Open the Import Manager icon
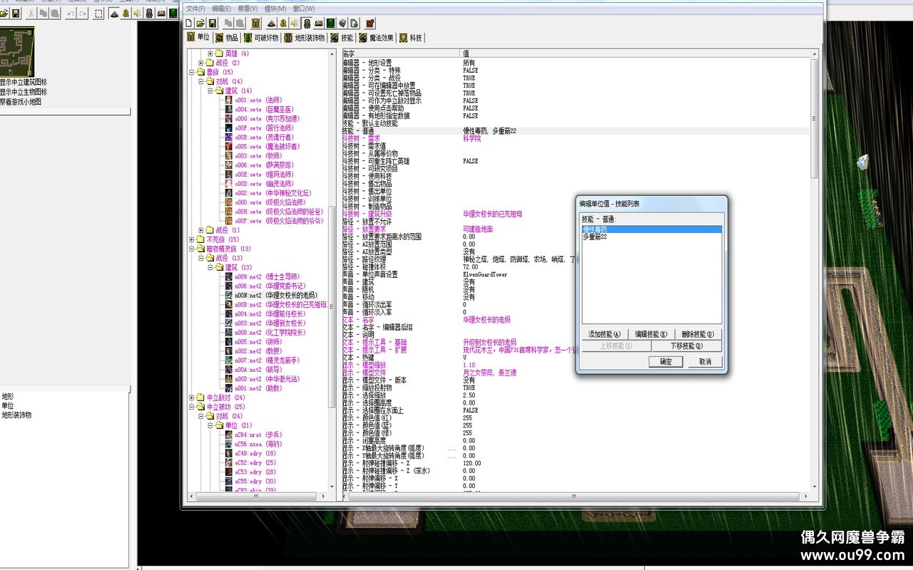The width and height of the screenshot is (913, 570). coord(354,23)
